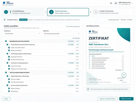Click the step 3 number circle
Viewport: 136px width, 102px height.
pos(96,12)
